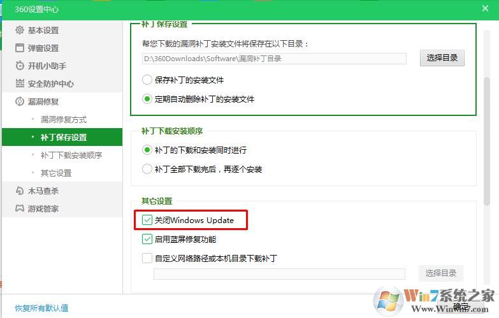Click the icon beside 木马查杀
This screenshot has width=499, height=318.
click(x=19, y=191)
